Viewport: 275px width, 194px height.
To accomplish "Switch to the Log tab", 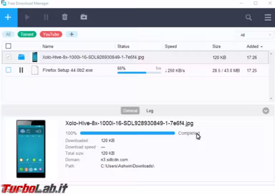I will pos(150,111).
